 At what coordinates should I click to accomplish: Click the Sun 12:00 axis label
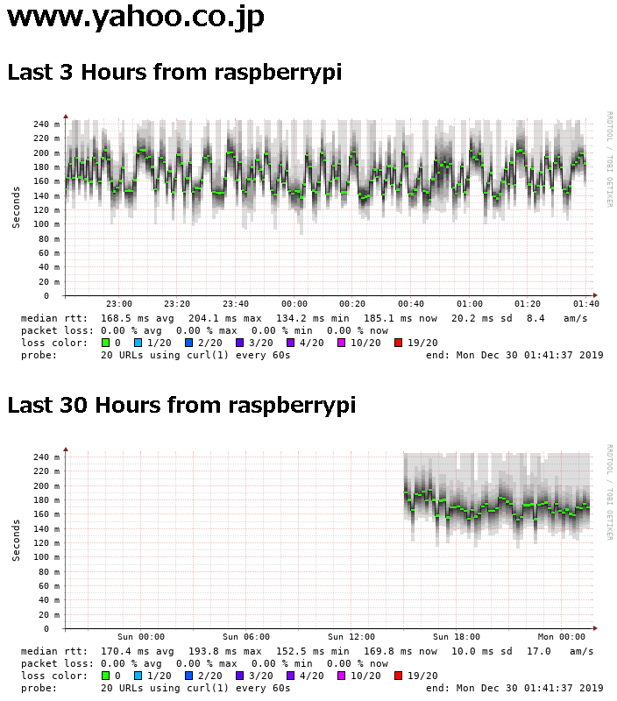(x=351, y=637)
